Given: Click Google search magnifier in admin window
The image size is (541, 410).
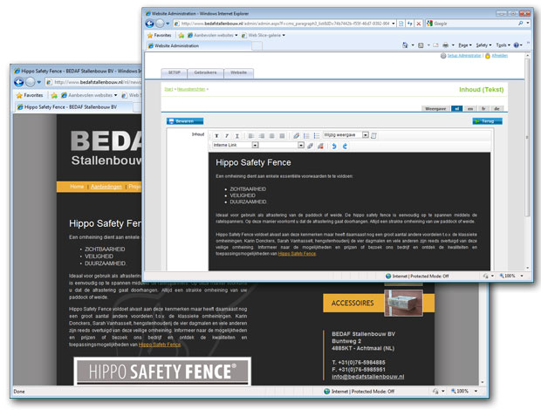Looking at the screenshot, I should pyautogui.click(x=520, y=24).
